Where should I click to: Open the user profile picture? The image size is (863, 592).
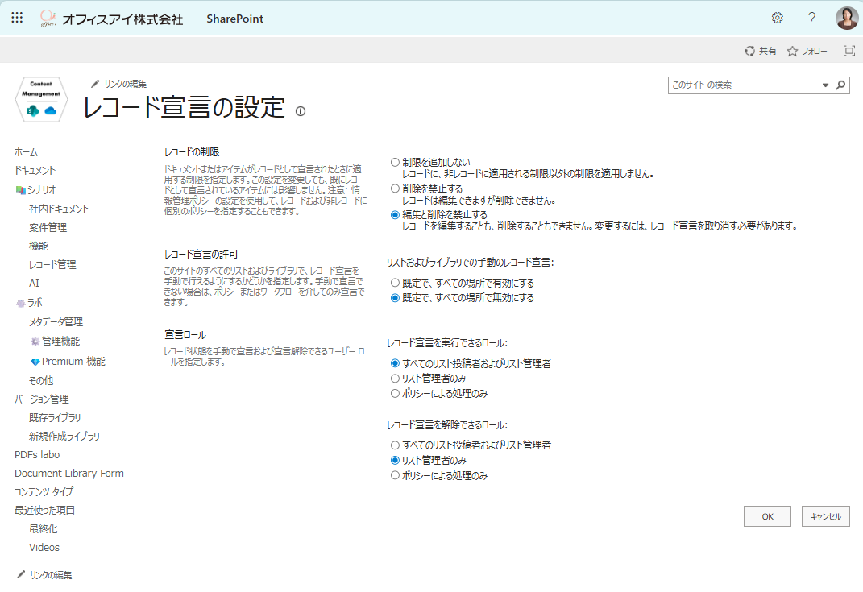click(x=846, y=18)
